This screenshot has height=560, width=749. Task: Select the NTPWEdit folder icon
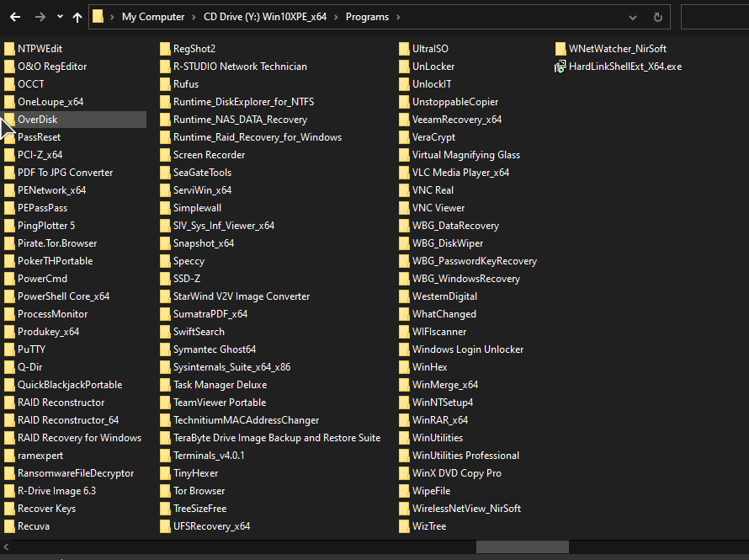pos(9,49)
